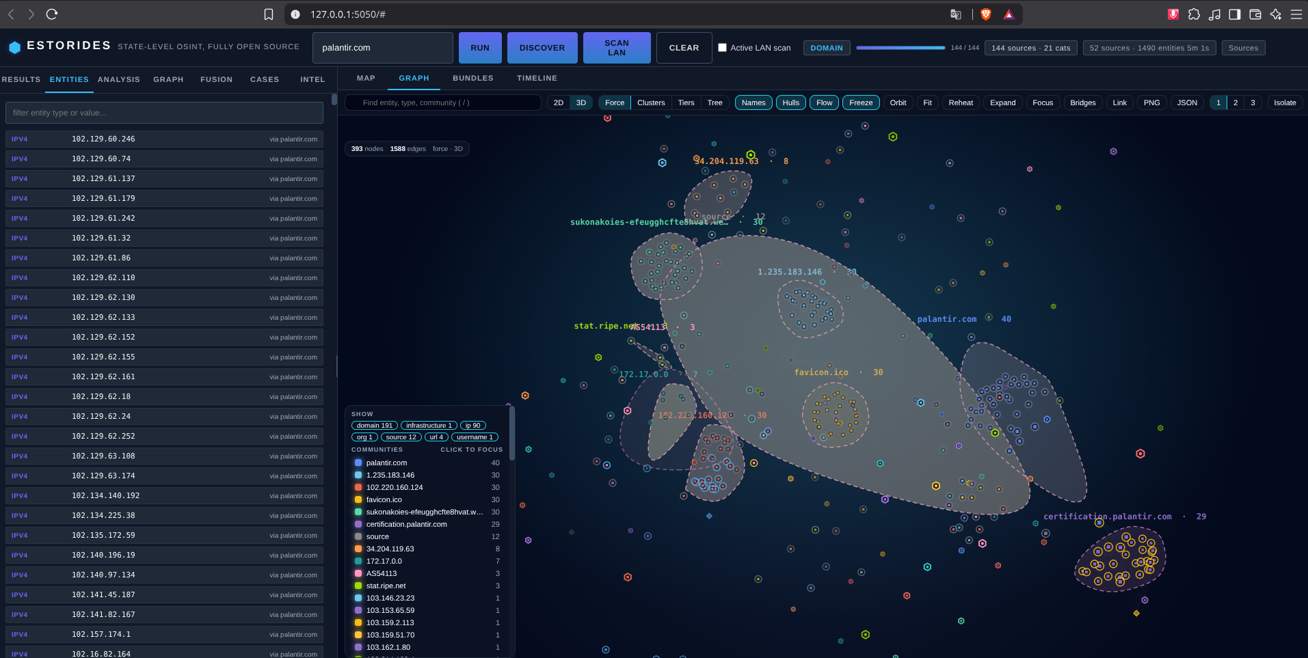The height and width of the screenshot is (658, 1308).
Task: Switch to ANALYSIS tab
Action: coord(119,79)
